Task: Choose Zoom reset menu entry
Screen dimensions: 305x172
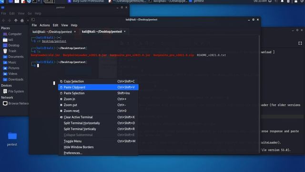Action: click(x=98, y=111)
